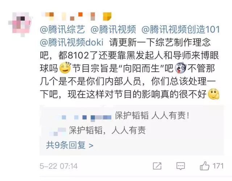Click the yellow membership badge icon
This screenshot has height=181, width=232.
107,16
